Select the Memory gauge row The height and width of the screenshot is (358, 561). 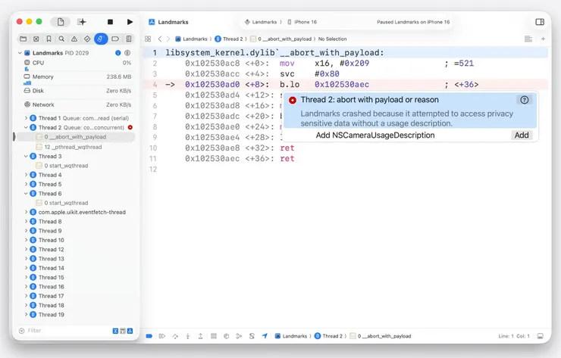(77, 79)
